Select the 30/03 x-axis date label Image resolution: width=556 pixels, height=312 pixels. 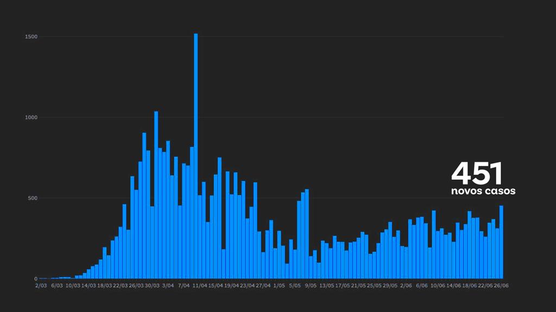click(x=152, y=285)
